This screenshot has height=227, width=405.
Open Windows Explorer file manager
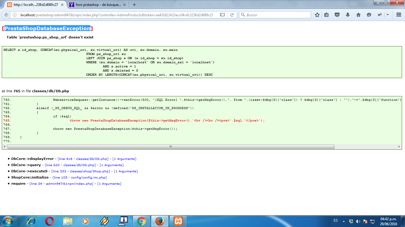(x=68, y=221)
